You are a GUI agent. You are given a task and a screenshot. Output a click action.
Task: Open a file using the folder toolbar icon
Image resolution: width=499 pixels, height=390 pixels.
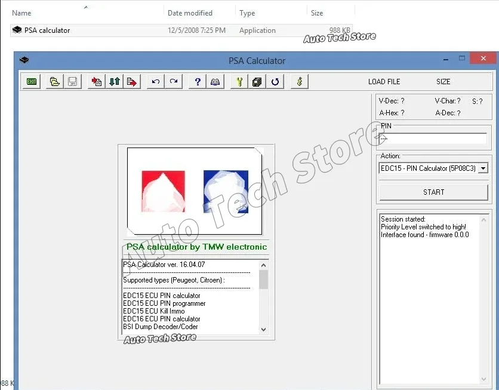tap(54, 81)
